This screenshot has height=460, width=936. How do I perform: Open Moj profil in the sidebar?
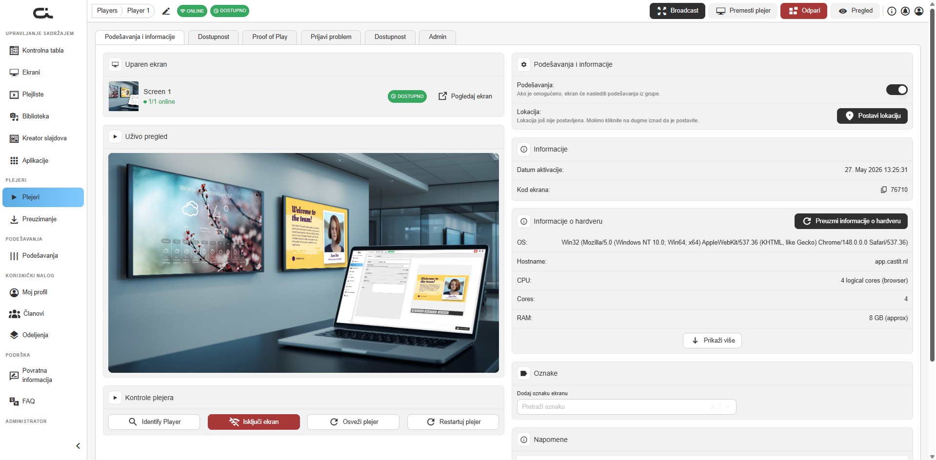(x=43, y=292)
